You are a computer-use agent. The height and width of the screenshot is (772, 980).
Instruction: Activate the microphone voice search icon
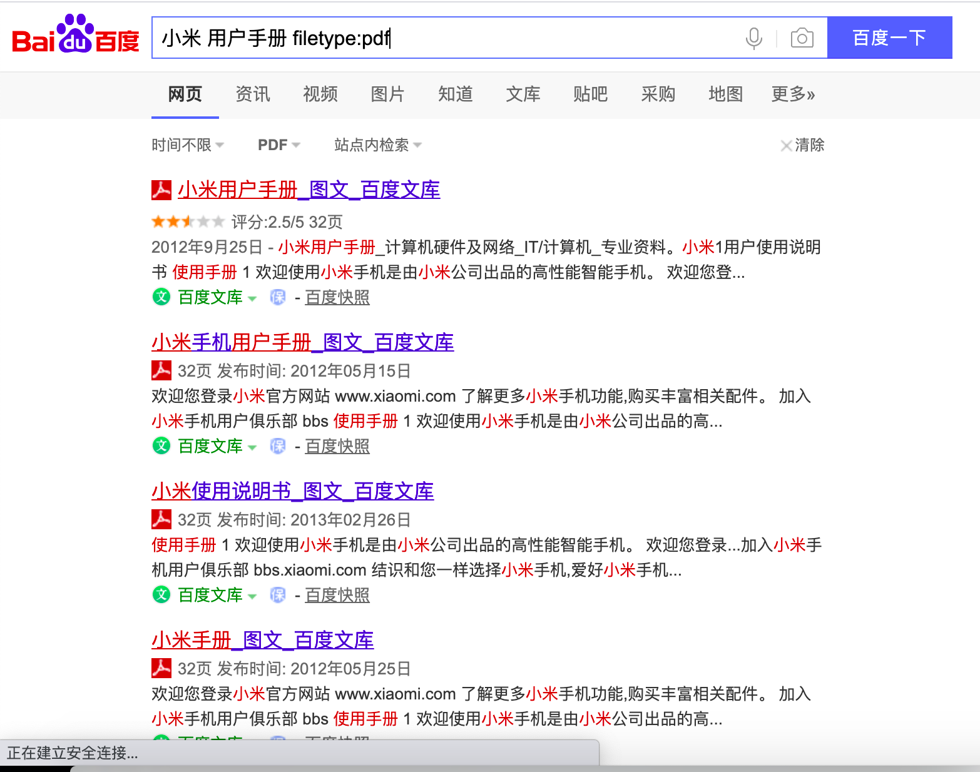(754, 38)
